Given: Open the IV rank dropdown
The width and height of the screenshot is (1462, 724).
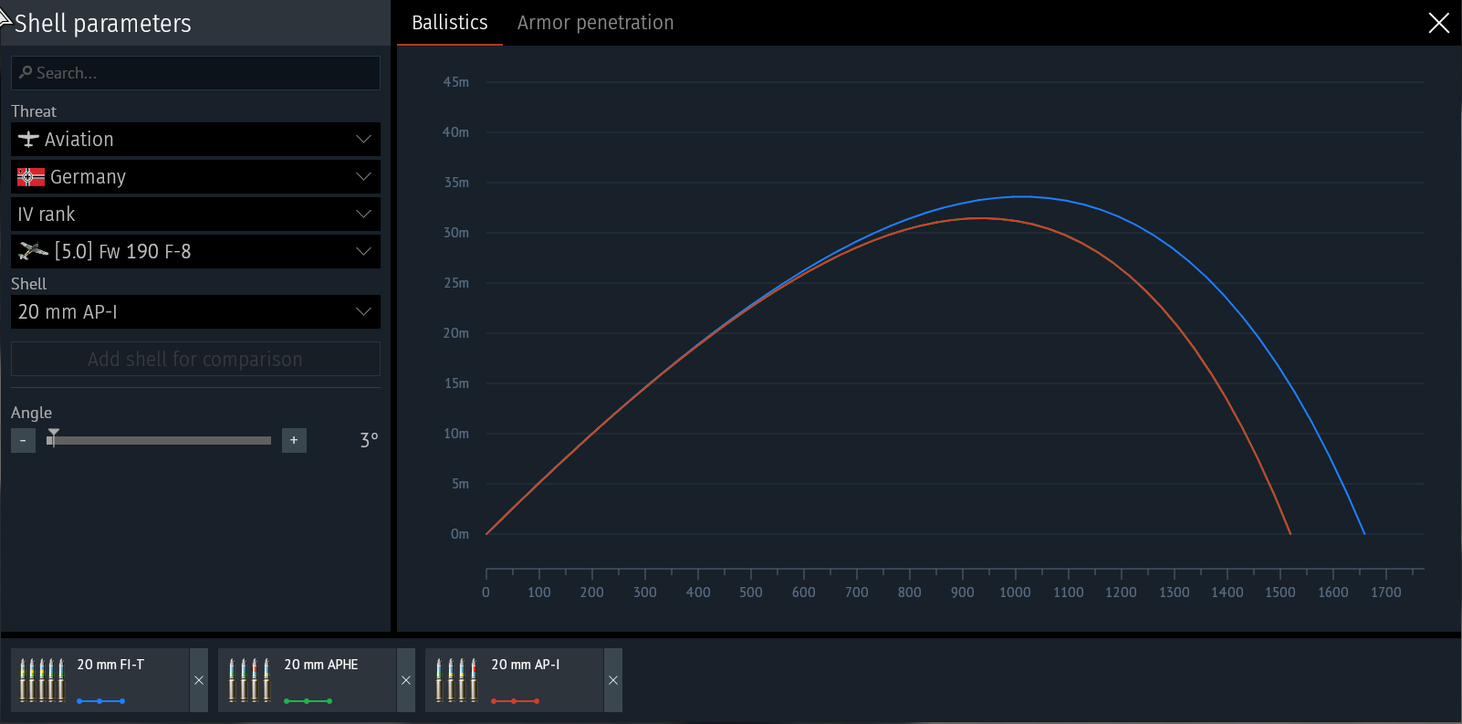Looking at the screenshot, I should tap(363, 215).
